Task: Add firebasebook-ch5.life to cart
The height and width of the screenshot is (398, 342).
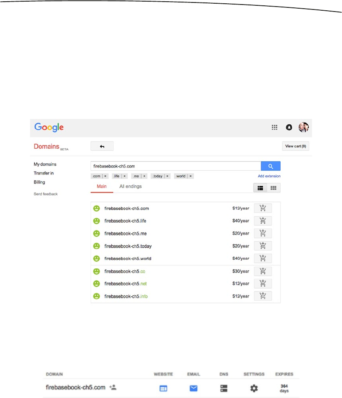Action: pos(263,221)
